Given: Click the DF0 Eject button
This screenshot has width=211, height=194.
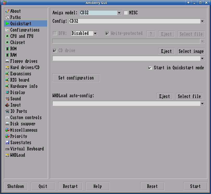Looking at the screenshot, I should (166, 34).
